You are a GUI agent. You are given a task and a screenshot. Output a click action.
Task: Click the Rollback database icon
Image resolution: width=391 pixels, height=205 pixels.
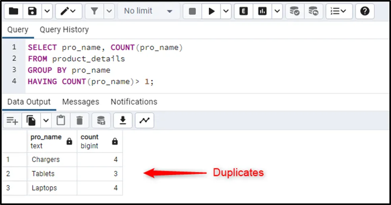tap(313, 12)
